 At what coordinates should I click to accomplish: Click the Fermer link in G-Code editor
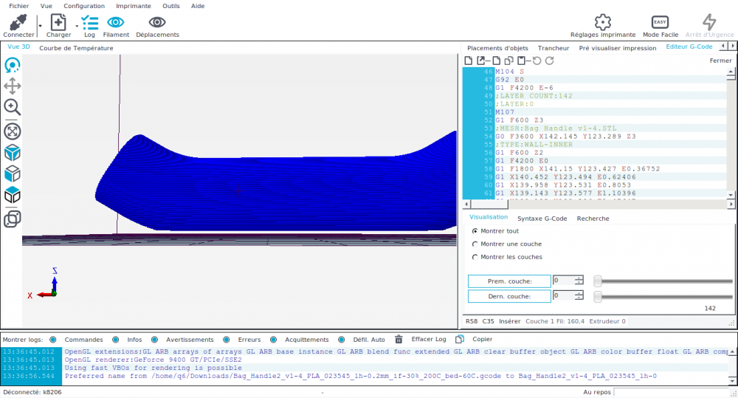tap(720, 61)
